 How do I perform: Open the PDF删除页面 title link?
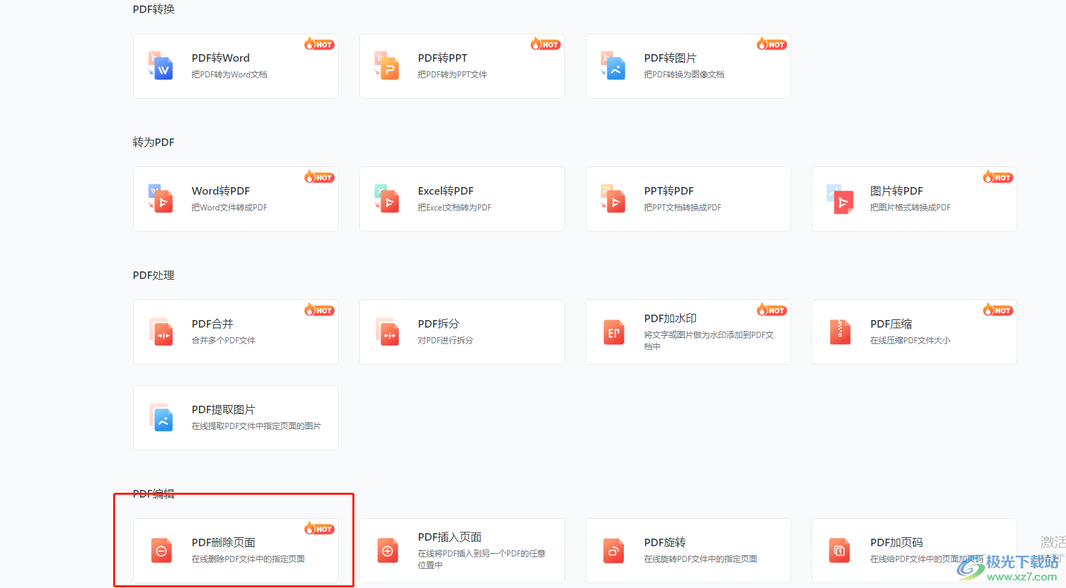tap(223, 543)
